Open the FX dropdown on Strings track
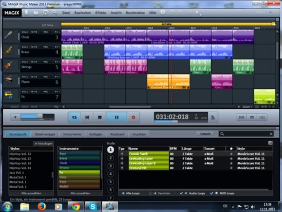The width and height of the screenshot is (282, 212). point(57,62)
